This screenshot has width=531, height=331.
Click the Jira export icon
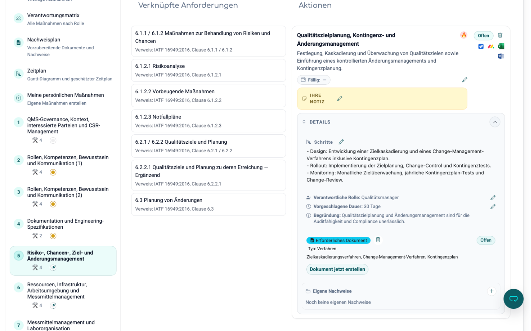(x=481, y=46)
